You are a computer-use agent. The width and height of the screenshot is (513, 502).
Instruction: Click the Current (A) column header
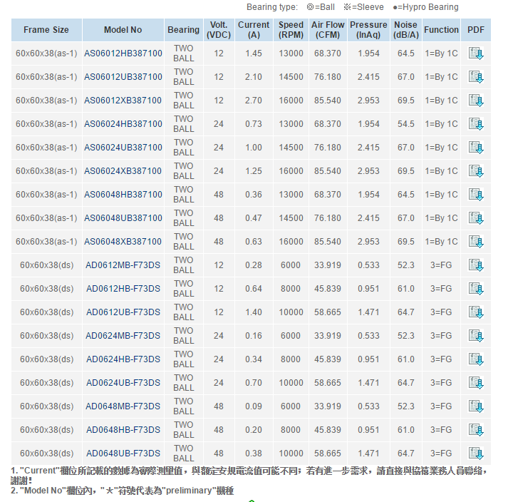[254, 30]
